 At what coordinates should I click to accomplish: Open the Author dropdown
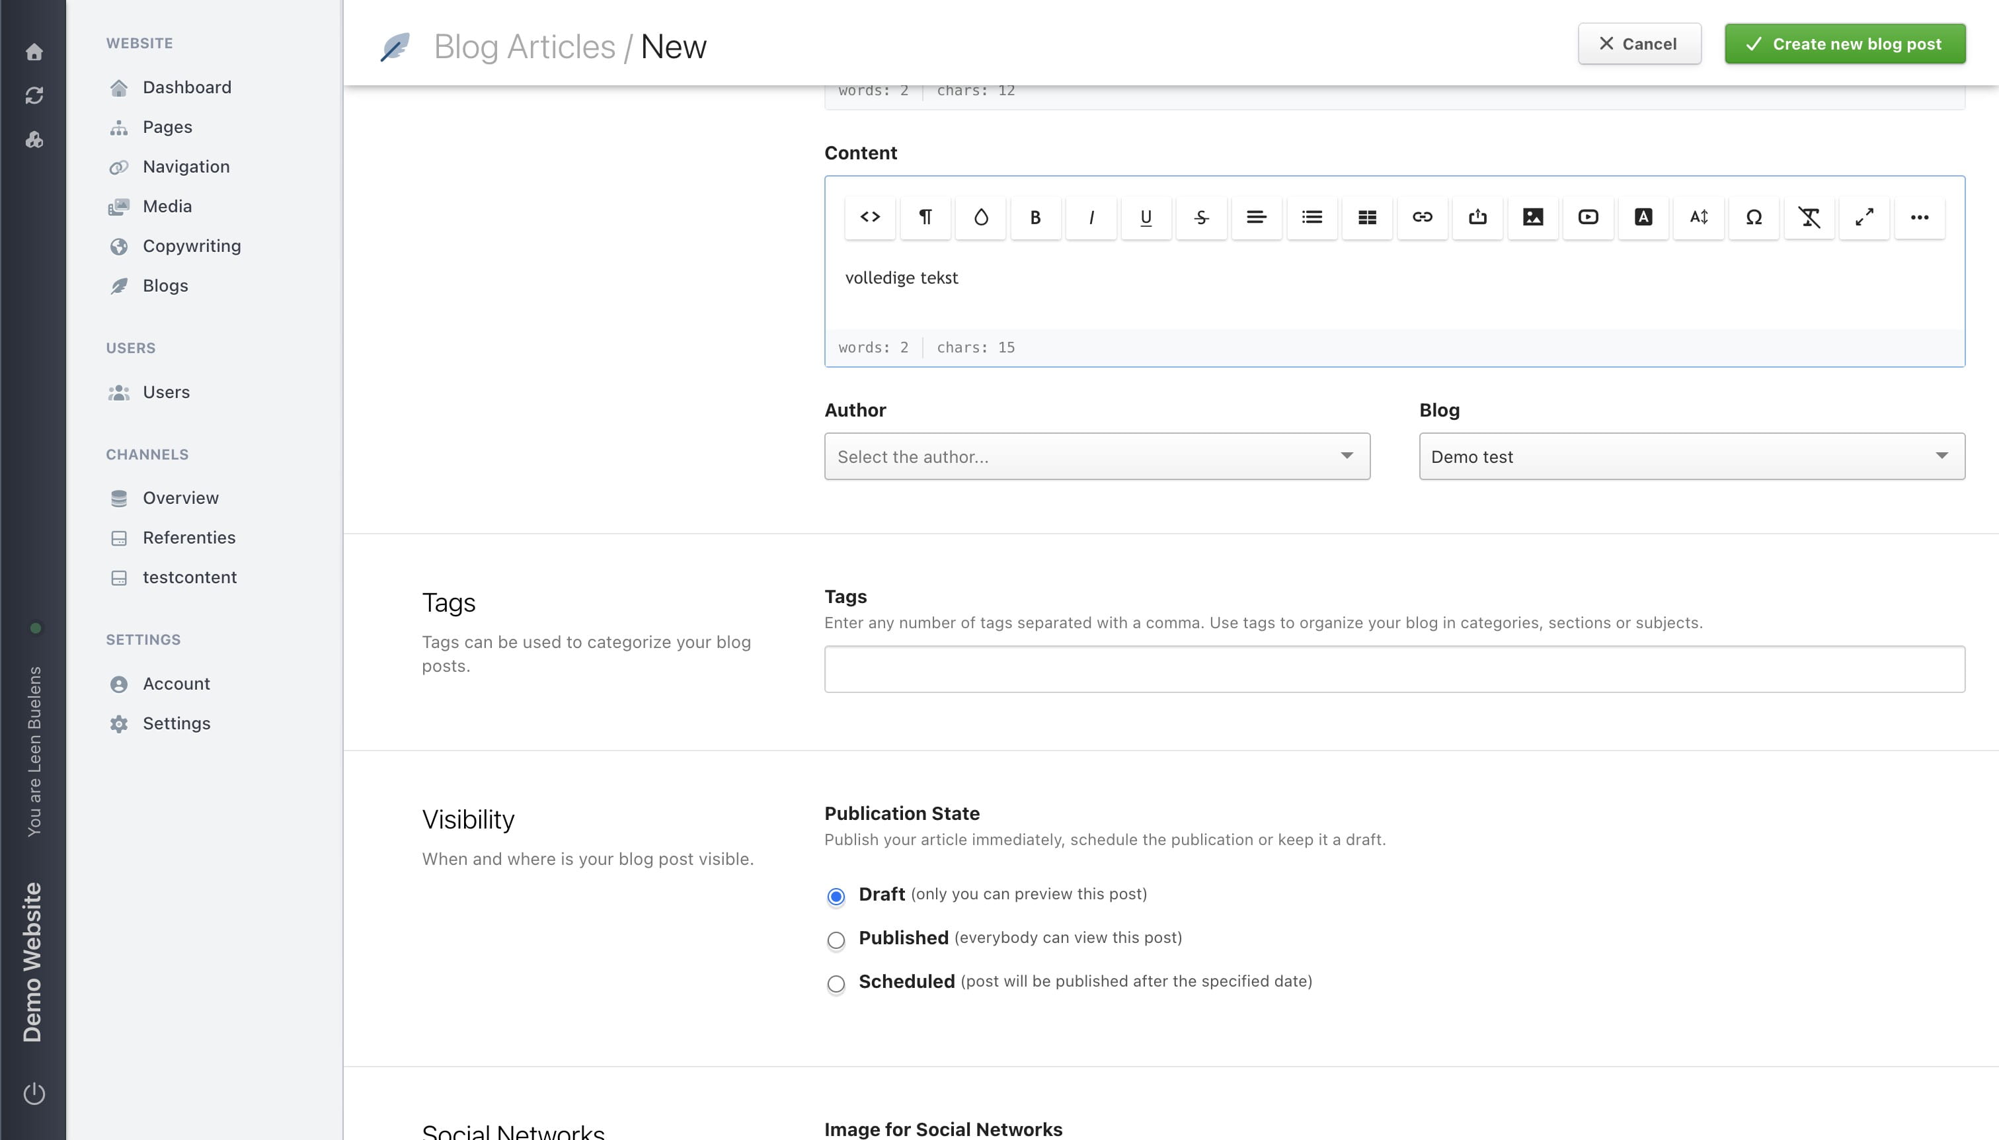tap(1097, 456)
